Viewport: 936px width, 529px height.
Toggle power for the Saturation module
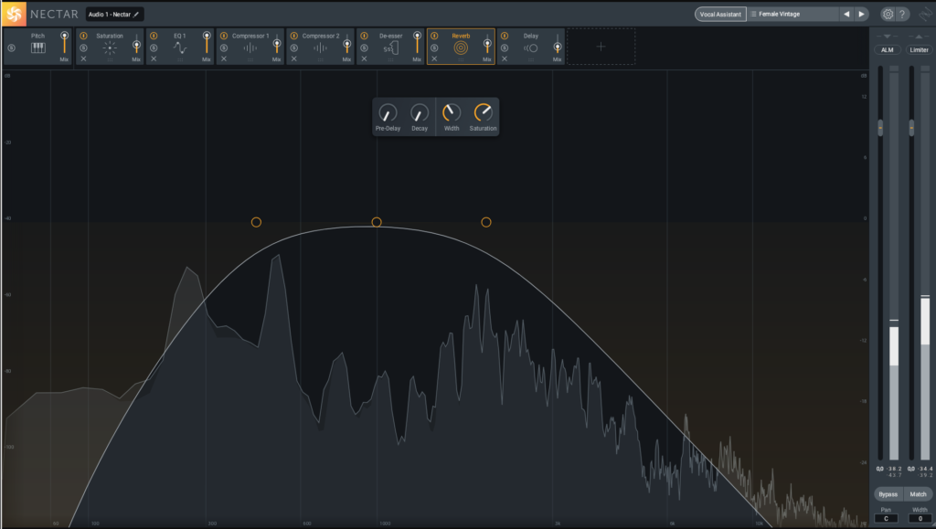coord(83,36)
